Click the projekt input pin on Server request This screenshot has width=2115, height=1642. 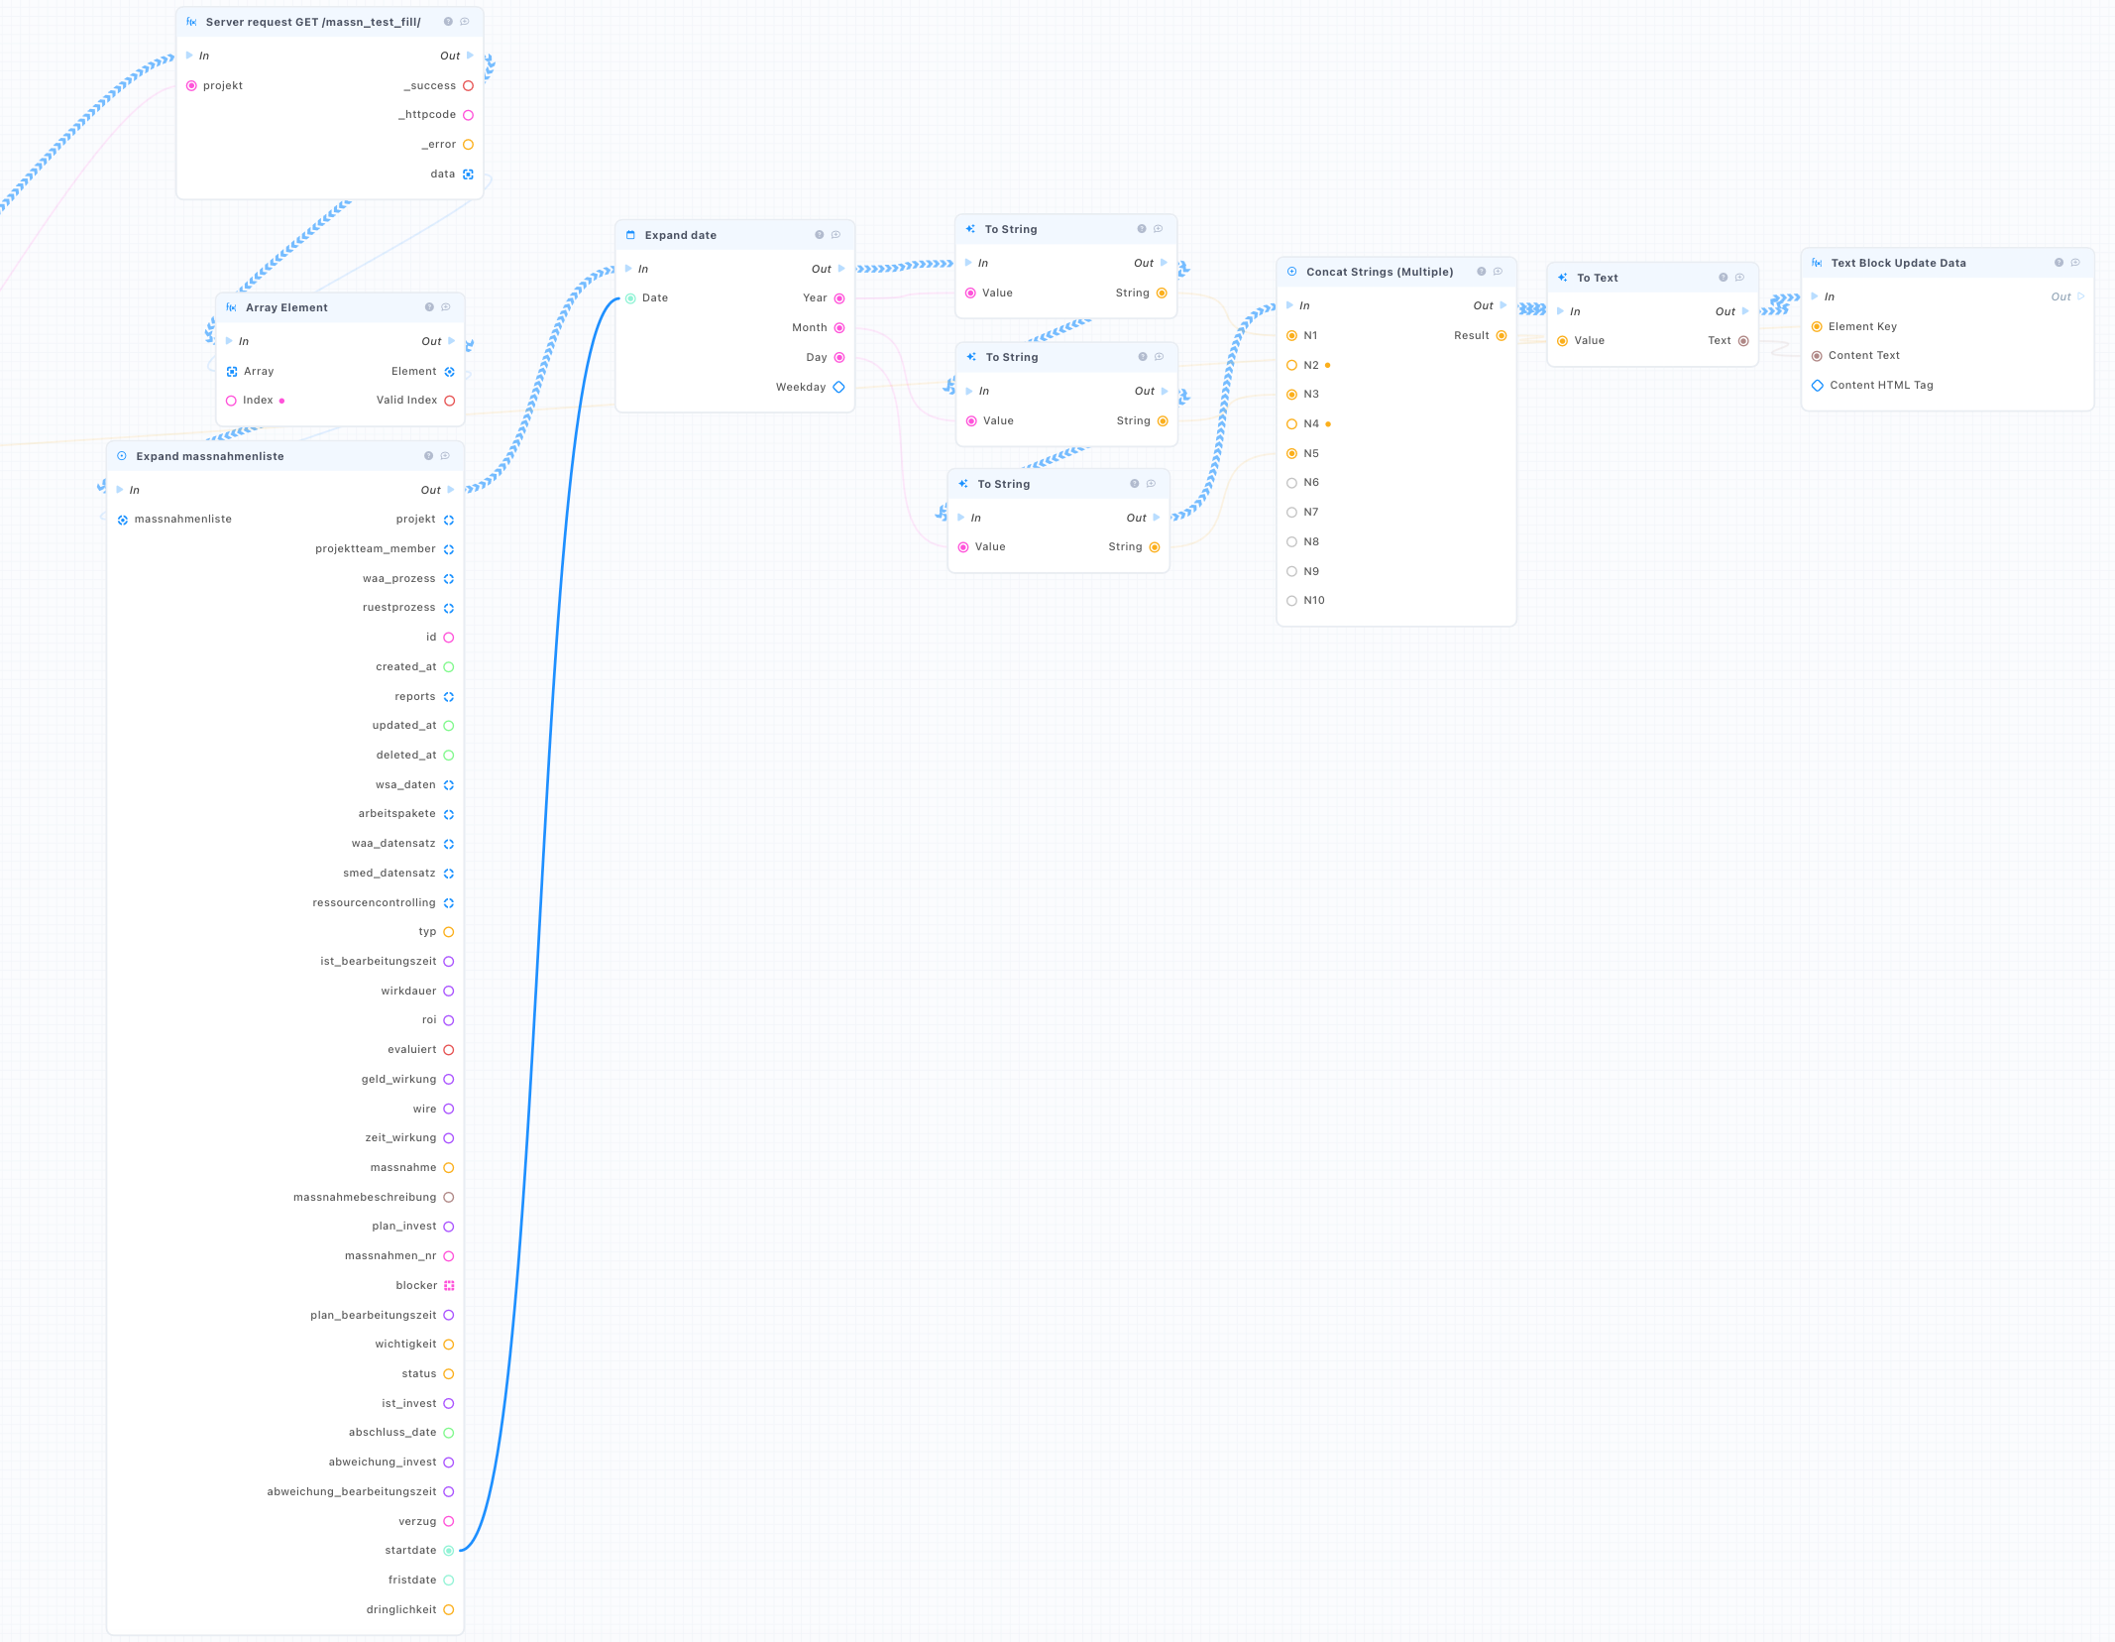[191, 85]
